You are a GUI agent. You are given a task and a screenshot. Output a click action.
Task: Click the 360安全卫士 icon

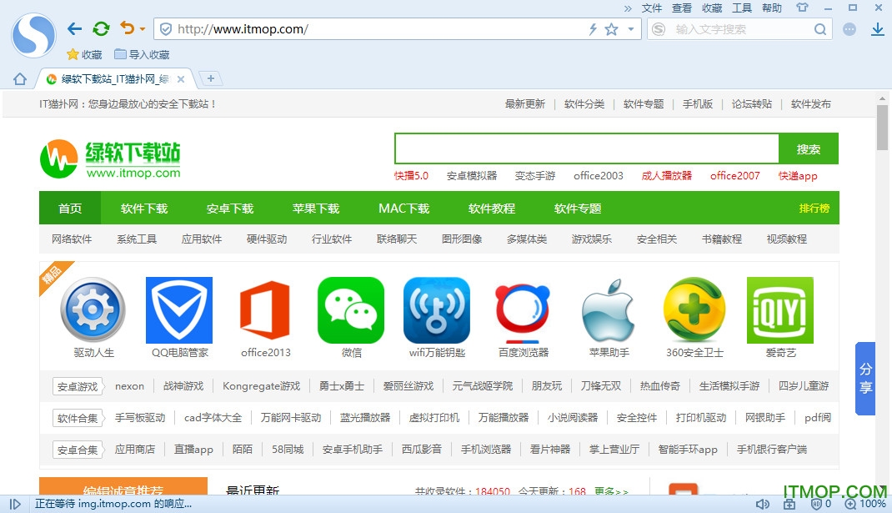tap(694, 309)
